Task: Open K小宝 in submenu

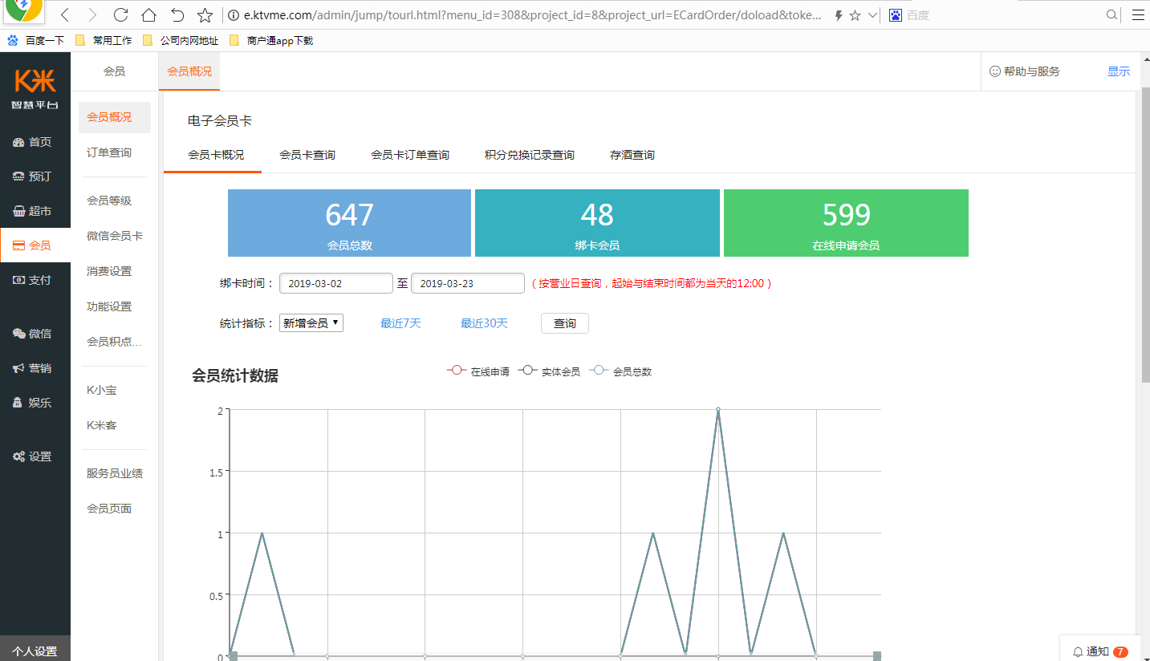Action: 102,390
